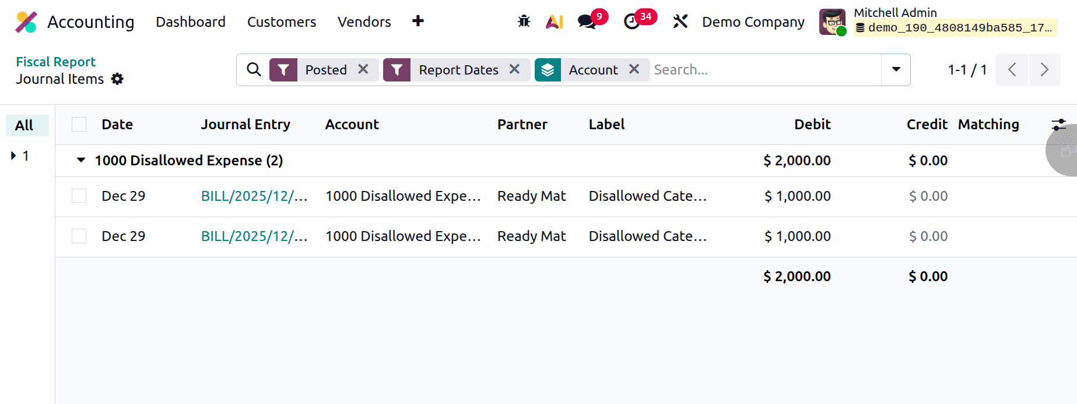Focus the Search... input field
The image size is (1077, 404).
(x=765, y=70)
